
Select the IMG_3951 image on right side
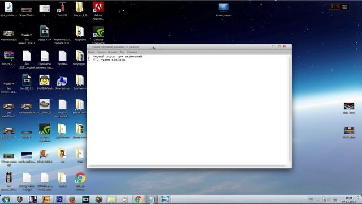click(x=349, y=108)
